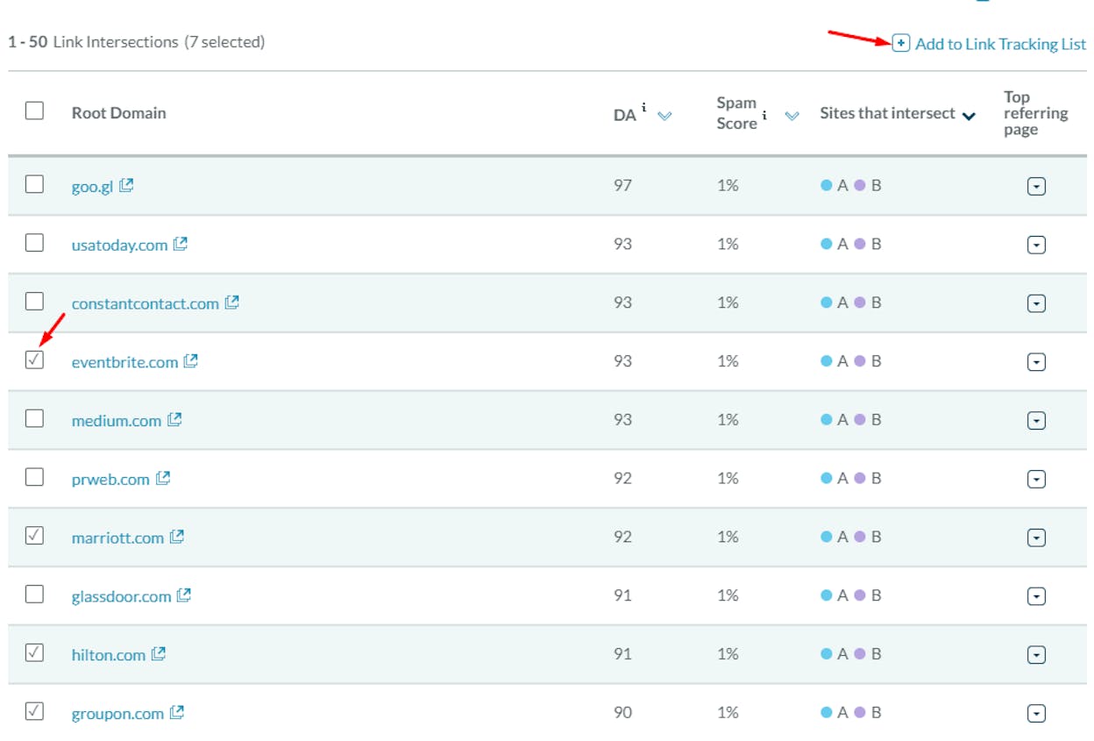Open the medium.com domain link
This screenshot has height=741, width=1094.
coord(116,421)
